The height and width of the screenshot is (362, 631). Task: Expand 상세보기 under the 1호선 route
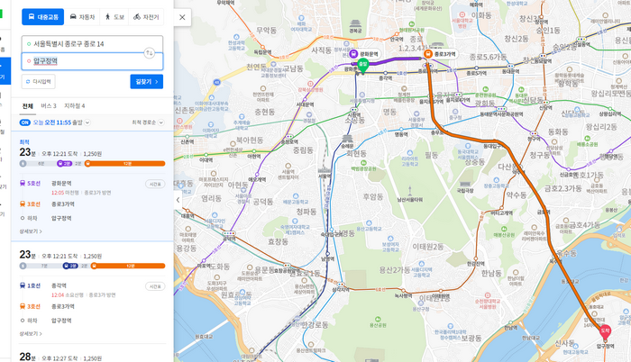(x=31, y=333)
